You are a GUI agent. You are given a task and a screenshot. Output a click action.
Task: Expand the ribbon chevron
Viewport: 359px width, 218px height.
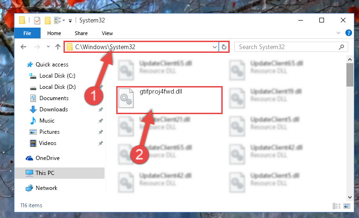click(338, 33)
